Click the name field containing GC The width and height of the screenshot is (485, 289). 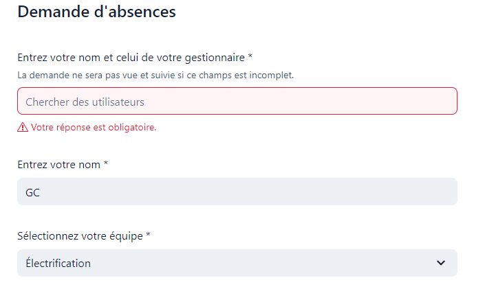[x=237, y=192]
